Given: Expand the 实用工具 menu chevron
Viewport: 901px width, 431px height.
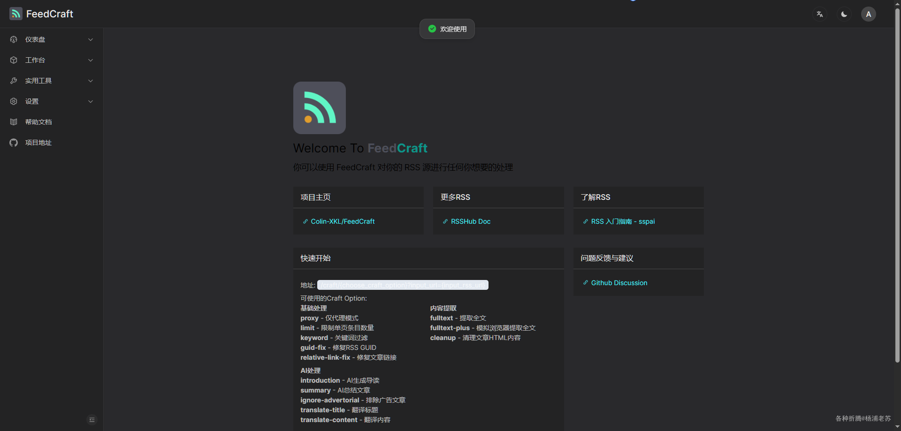Looking at the screenshot, I should pyautogui.click(x=91, y=81).
